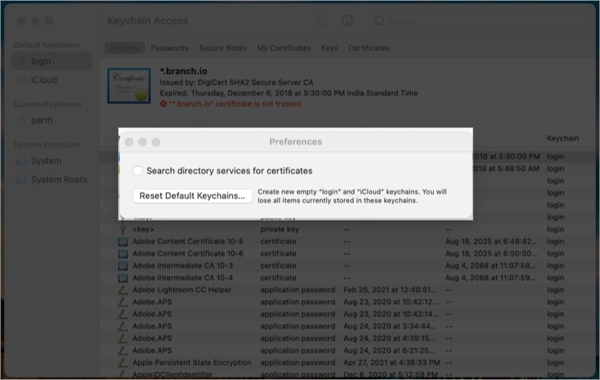Open the My Certificates tab
Viewport: 600px width, 380px height.
(284, 48)
